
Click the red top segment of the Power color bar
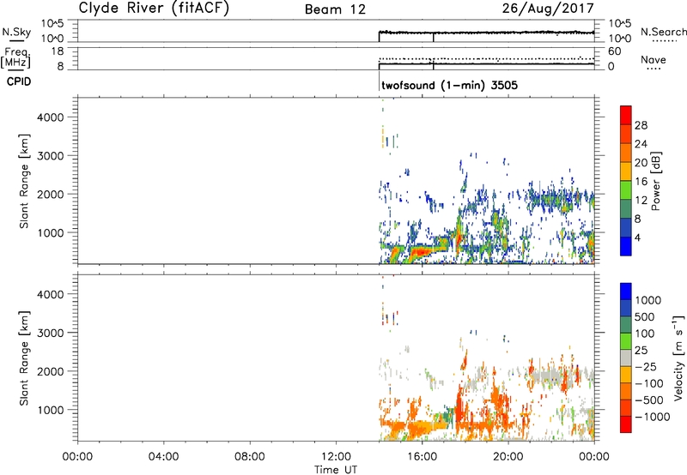[x=626, y=116]
